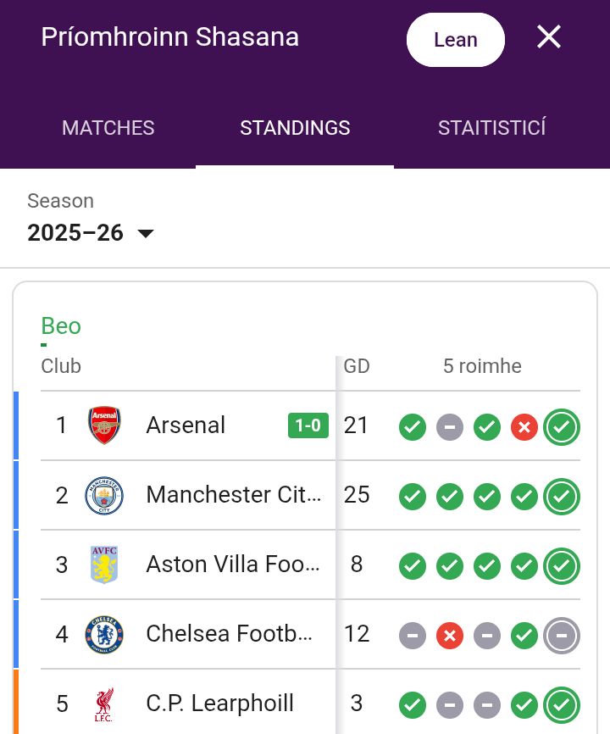
Task: Click the Liverpool crest icon
Action: click(x=104, y=703)
